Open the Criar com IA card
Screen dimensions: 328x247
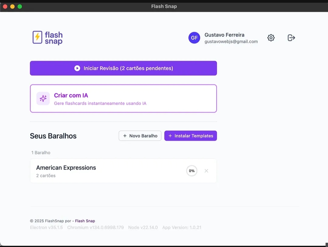123,98
